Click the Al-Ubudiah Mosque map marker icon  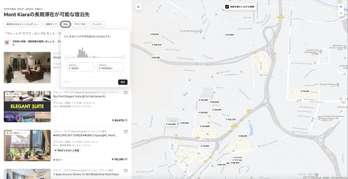point(201,32)
